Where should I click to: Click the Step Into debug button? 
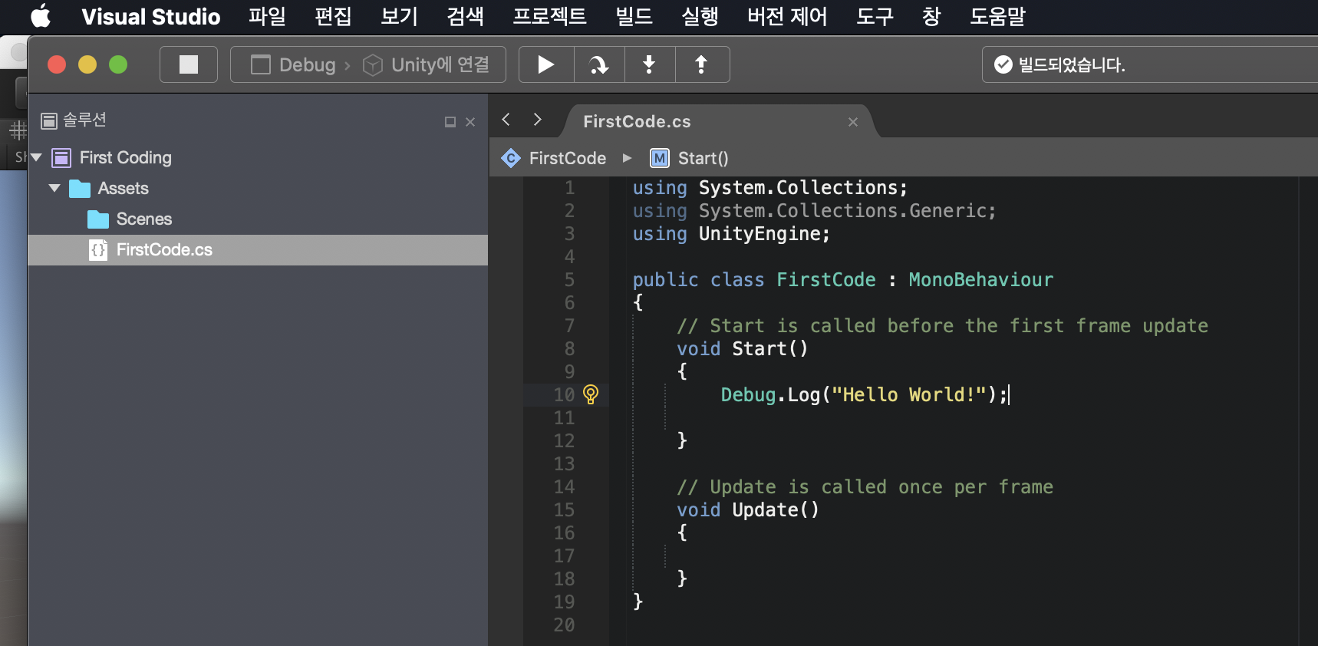[650, 64]
